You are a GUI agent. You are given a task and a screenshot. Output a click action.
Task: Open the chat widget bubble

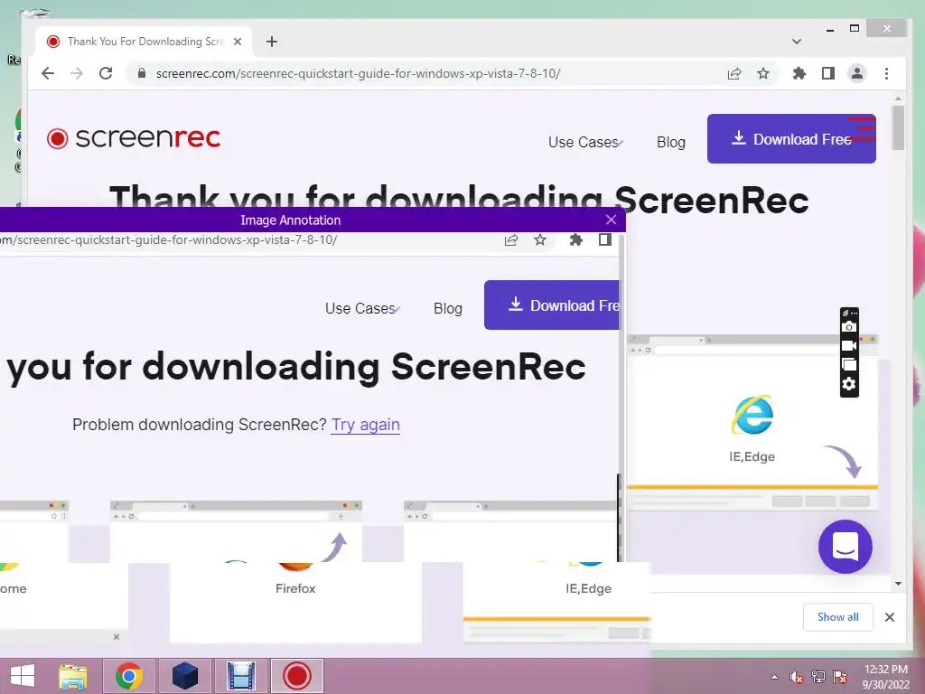[846, 547]
